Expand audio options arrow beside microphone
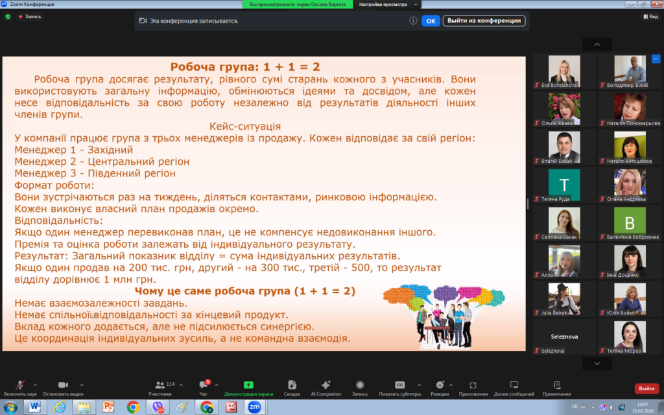The width and height of the screenshot is (664, 415). tap(35, 384)
